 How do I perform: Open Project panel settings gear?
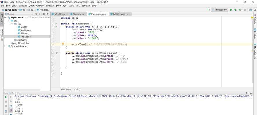pos(44,14)
